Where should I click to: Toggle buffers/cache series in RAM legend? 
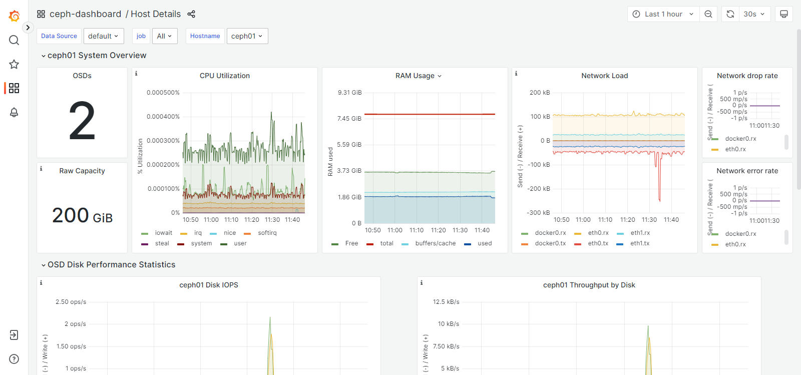435,243
